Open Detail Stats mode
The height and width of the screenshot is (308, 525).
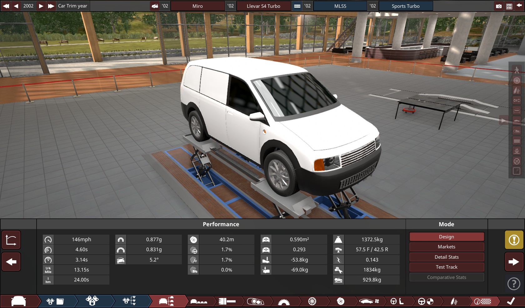point(447,257)
